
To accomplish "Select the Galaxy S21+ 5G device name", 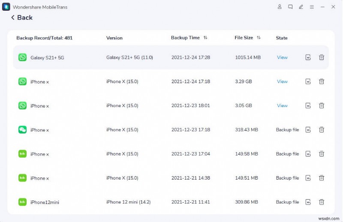I will [x=47, y=58].
